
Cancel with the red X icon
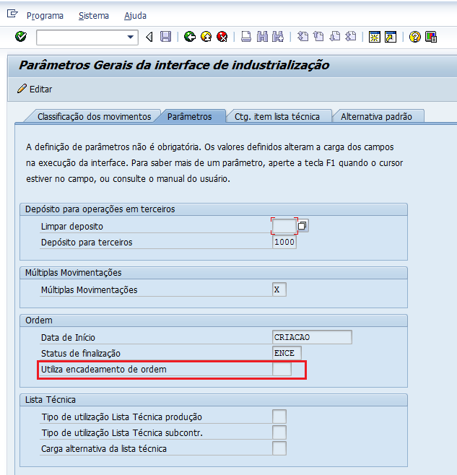pos(222,37)
